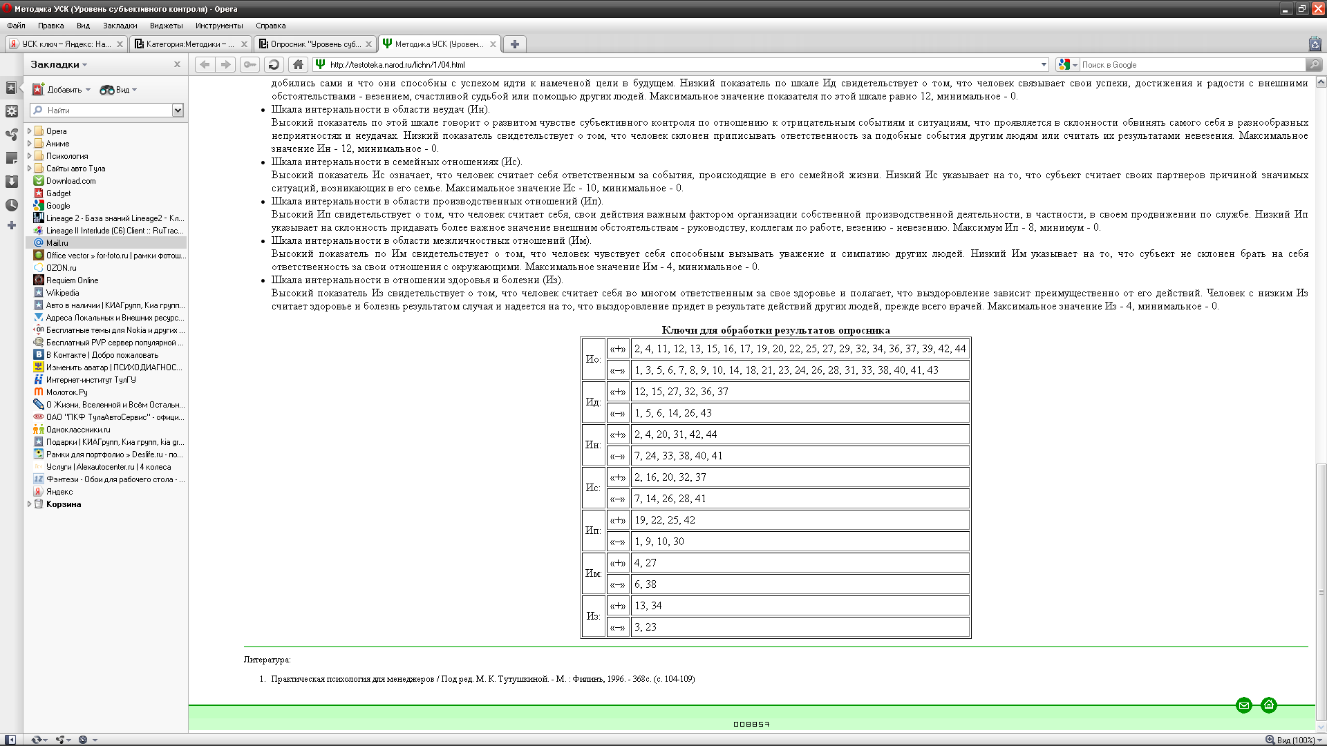Close the Методика УСК tab
Screen dimensions: 1327x746
coord(493,44)
